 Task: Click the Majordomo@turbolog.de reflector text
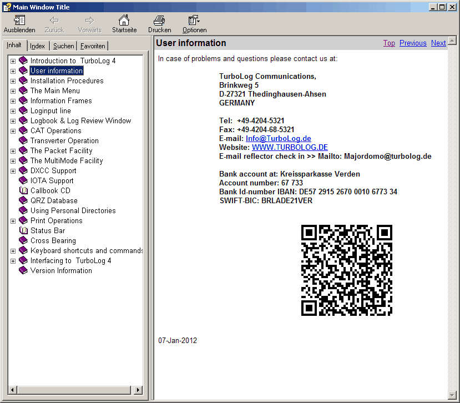click(x=387, y=156)
